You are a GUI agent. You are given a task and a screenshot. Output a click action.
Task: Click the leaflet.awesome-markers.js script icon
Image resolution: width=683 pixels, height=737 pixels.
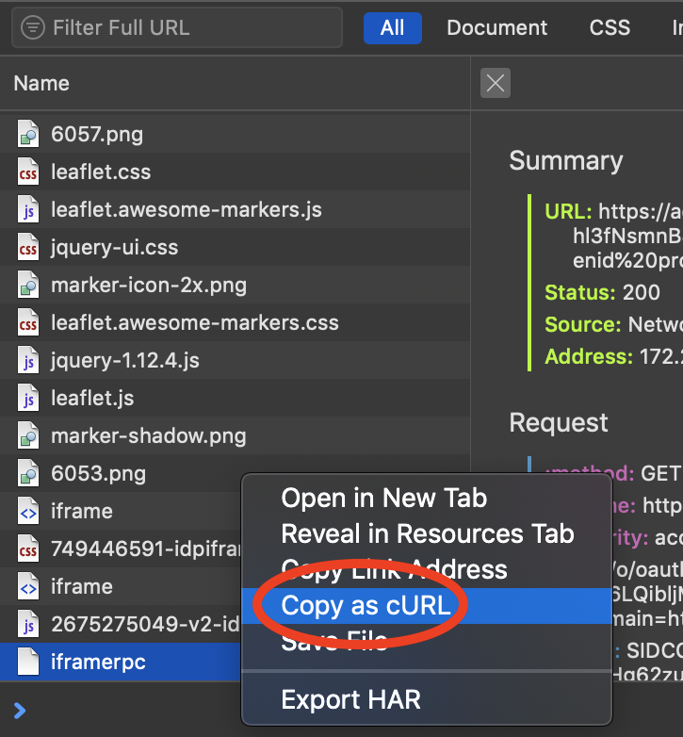[28, 210]
